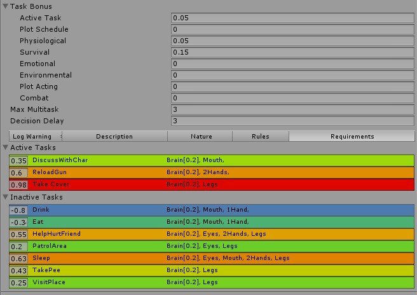Click the Physiological label
The height and width of the screenshot is (295, 417).
[x=43, y=41]
